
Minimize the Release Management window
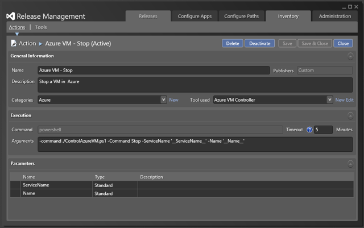coord(344,7)
